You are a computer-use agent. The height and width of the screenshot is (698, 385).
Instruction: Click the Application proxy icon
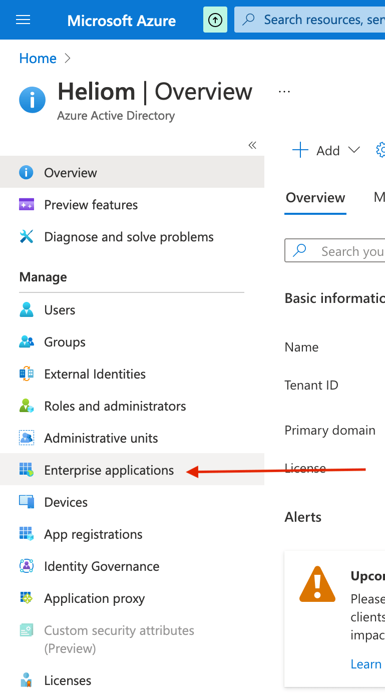coord(26,598)
